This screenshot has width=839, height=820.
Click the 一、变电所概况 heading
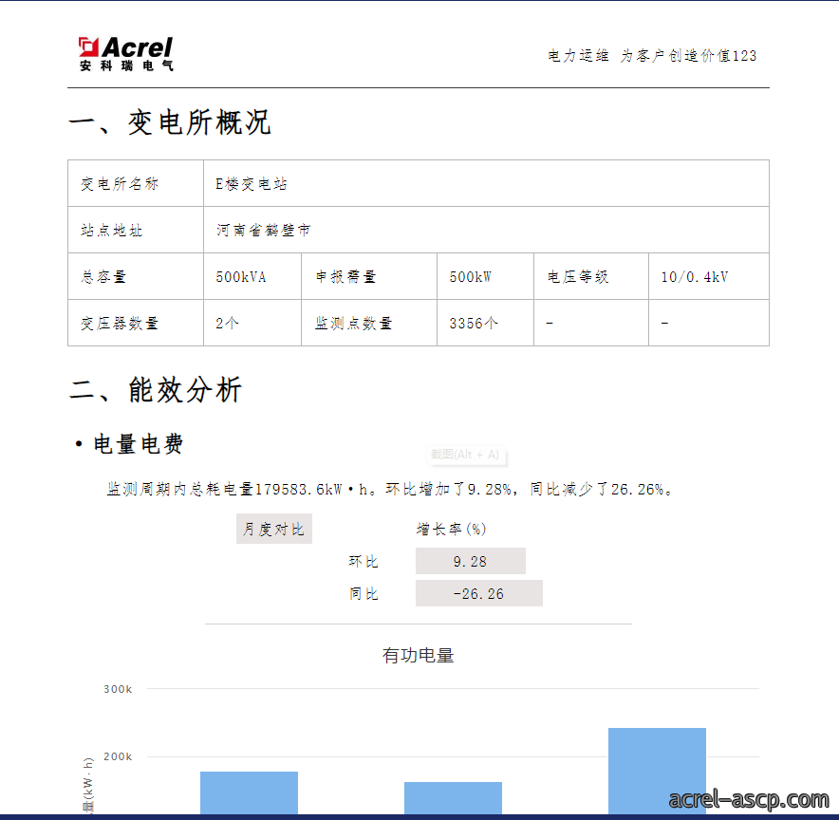[170, 122]
